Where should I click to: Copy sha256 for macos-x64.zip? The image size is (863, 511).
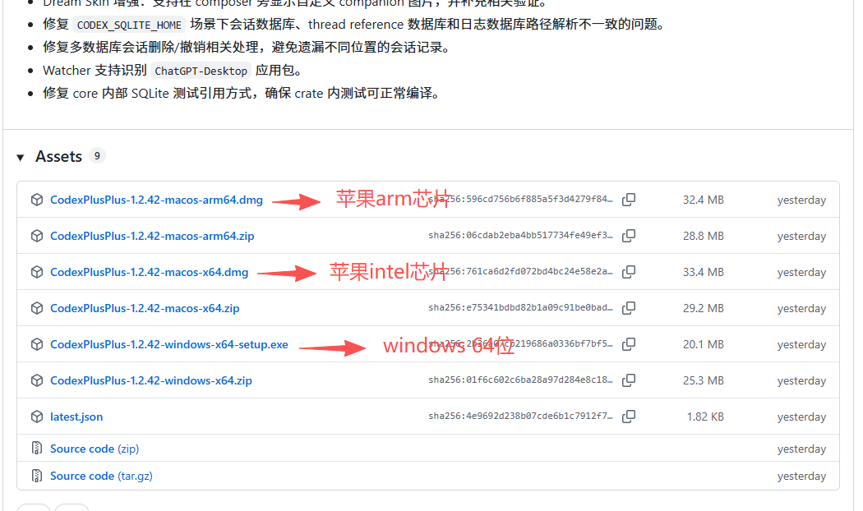(x=629, y=308)
